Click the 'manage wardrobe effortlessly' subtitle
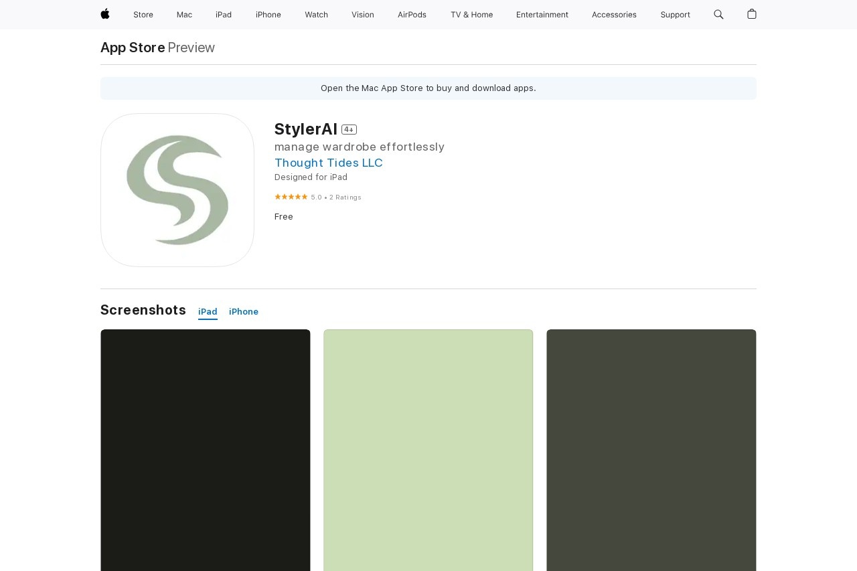The image size is (857, 571). [x=360, y=147]
